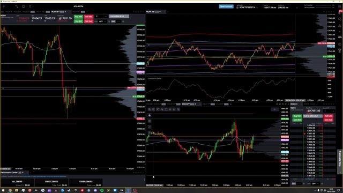Open the vertical Tradovate Help tab
Viewport: 343px width, 193px height.
340,162
